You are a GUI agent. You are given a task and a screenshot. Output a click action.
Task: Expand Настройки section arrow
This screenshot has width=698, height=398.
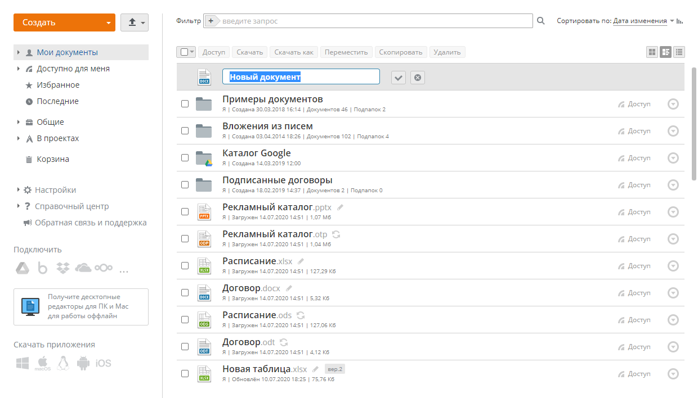19,190
